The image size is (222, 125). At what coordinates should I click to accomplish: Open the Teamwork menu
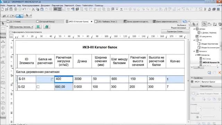click(69, 6)
